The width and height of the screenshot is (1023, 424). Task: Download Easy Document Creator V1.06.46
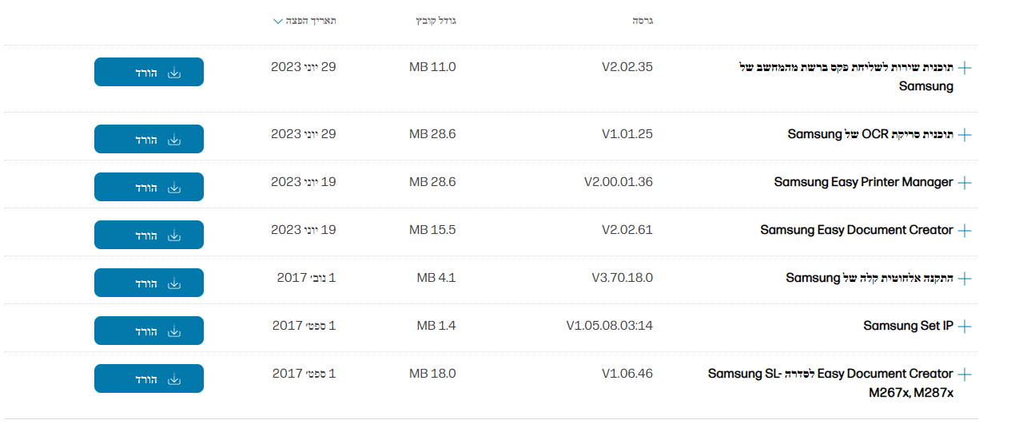point(149,378)
